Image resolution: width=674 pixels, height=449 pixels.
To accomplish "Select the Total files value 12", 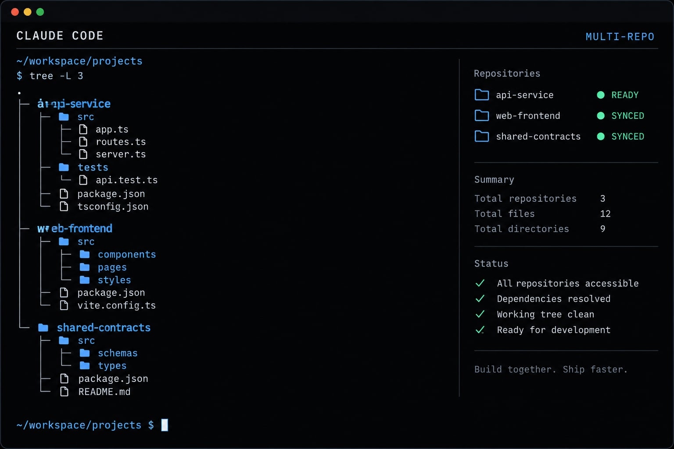I will pos(606,214).
